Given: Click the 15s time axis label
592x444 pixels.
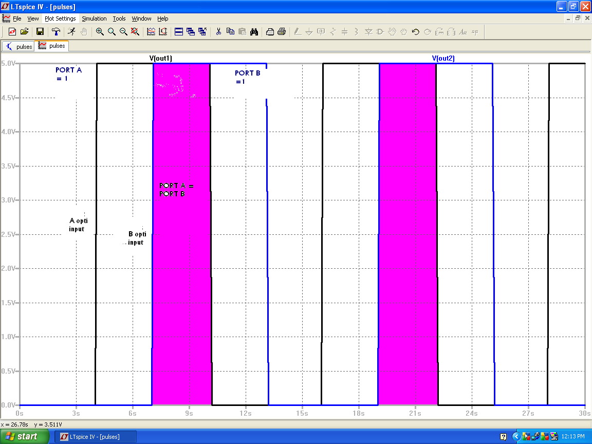Looking at the screenshot, I should 302,413.
